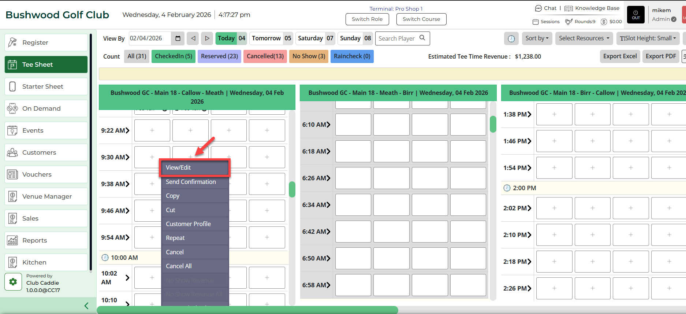Viewport: 686px width, 314px height.
Task: Click the horizontal green scrollbar
Action: (x=247, y=310)
